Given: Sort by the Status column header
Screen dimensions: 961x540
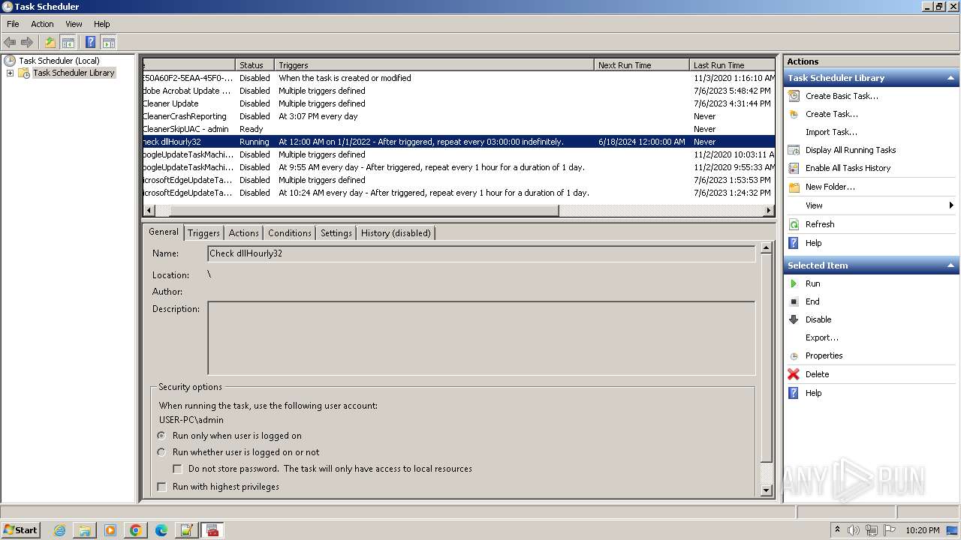Looking at the screenshot, I should (x=255, y=65).
